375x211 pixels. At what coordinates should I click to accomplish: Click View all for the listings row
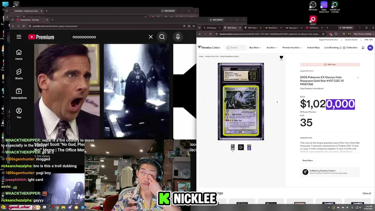(x=367, y=193)
